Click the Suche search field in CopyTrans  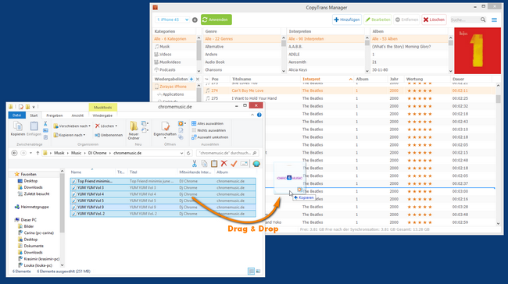(465, 20)
